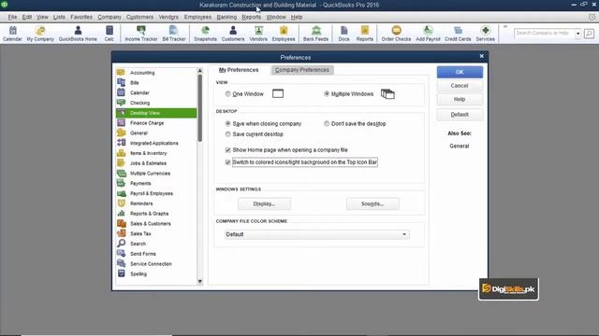The height and width of the screenshot is (336, 599).
Task: Toggle Show Home page when opening checkbox
Action: (228, 150)
